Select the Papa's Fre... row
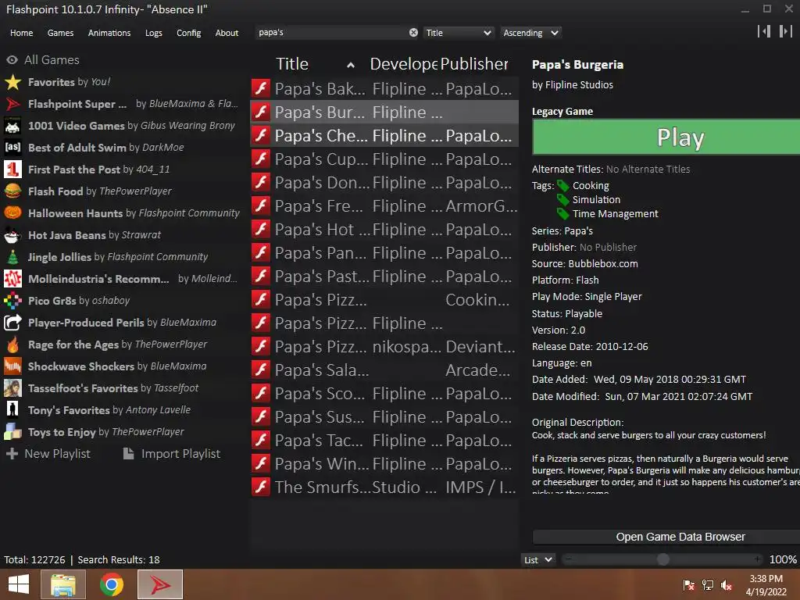800x600 pixels. (384, 206)
